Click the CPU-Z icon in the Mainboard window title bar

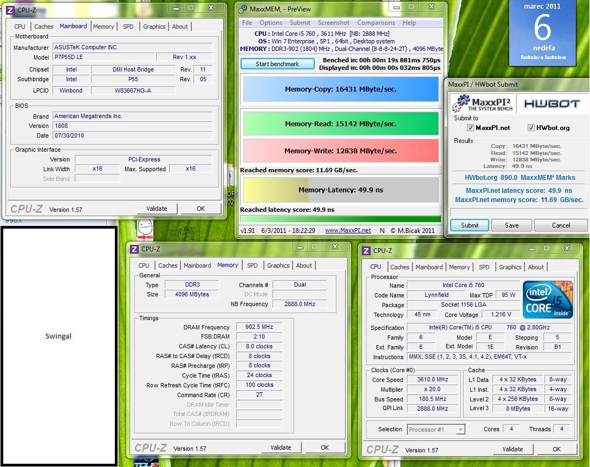pos(10,10)
